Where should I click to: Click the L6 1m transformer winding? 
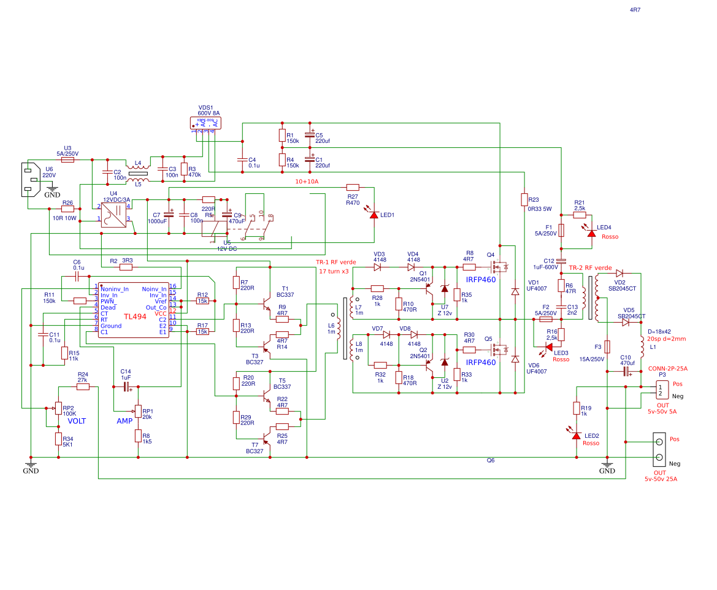pyautogui.click(x=339, y=328)
